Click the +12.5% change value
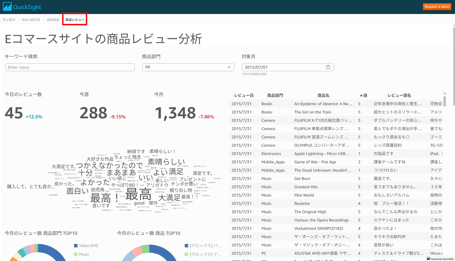This screenshot has width=455, height=261. 34,117
